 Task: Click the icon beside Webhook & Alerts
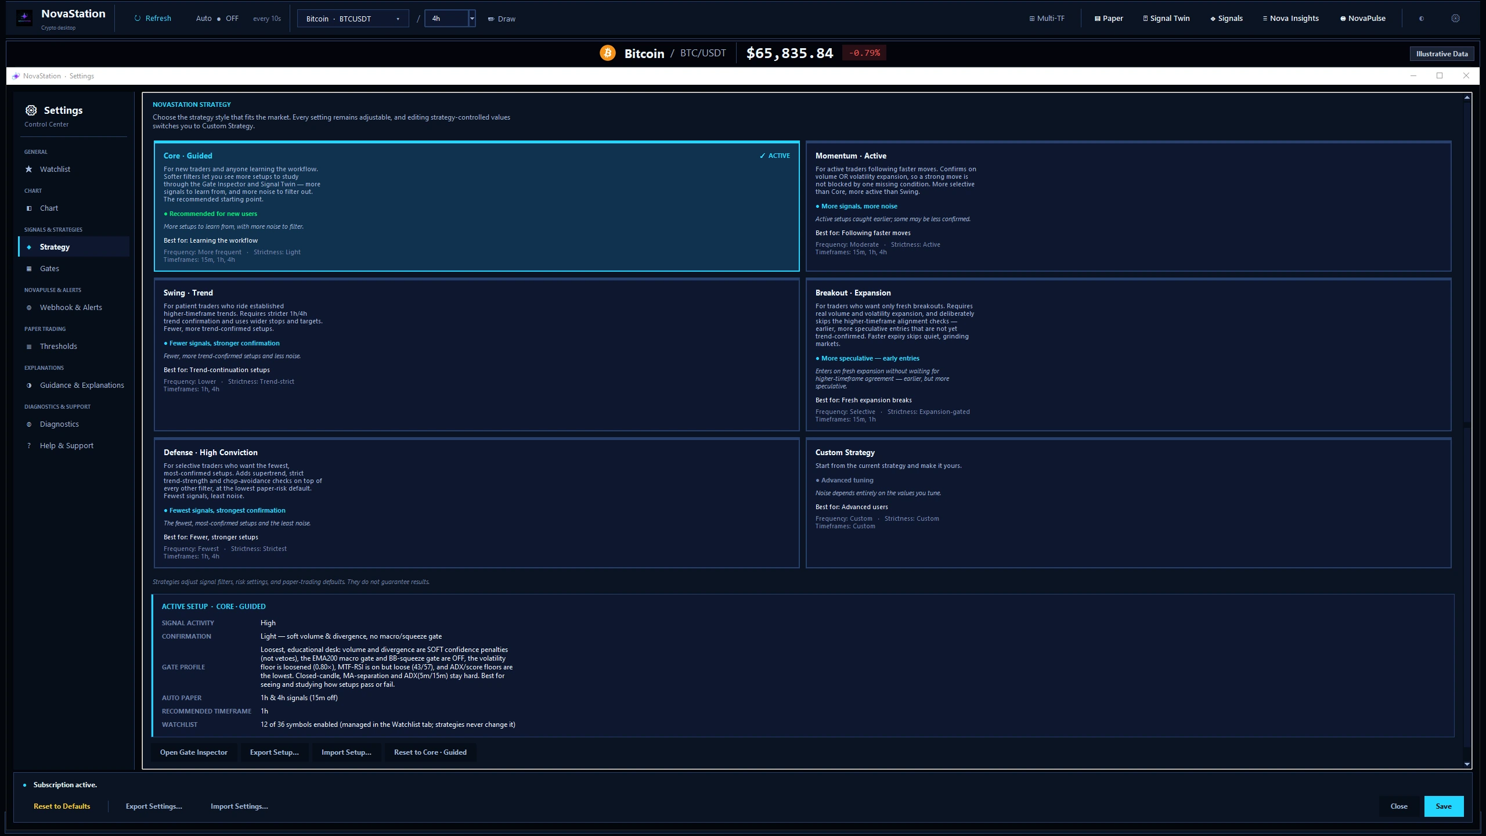(x=29, y=308)
